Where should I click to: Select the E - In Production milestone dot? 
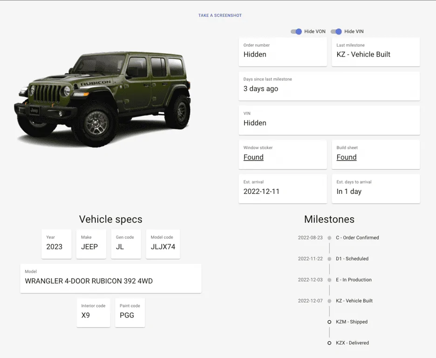tap(329, 280)
